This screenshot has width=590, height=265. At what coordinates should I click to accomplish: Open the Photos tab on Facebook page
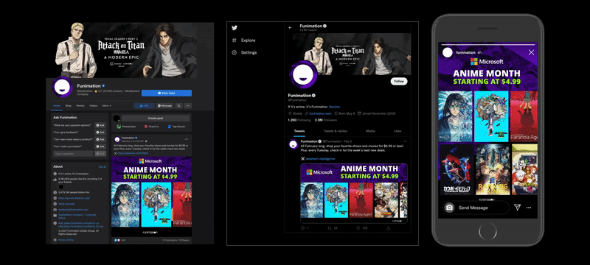point(80,106)
